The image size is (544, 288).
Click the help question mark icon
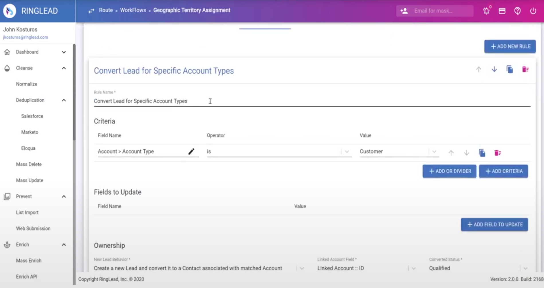tap(517, 11)
